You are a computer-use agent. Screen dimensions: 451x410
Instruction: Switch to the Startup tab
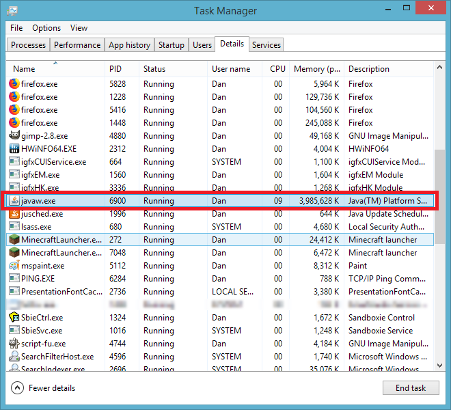(x=171, y=45)
